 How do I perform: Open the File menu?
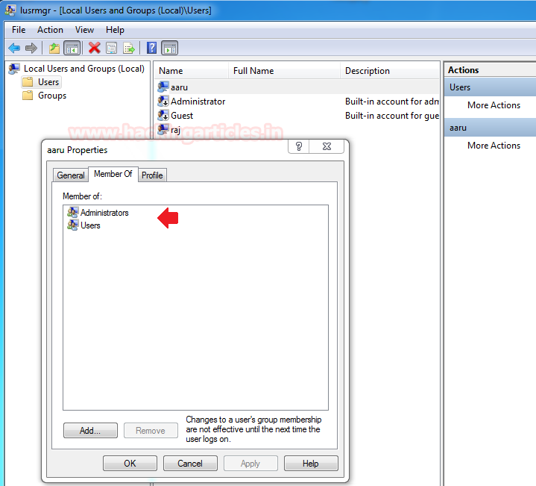coord(19,30)
